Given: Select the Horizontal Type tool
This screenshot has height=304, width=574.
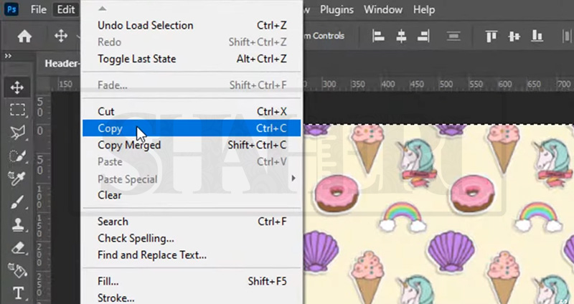Looking at the screenshot, I should [17, 293].
